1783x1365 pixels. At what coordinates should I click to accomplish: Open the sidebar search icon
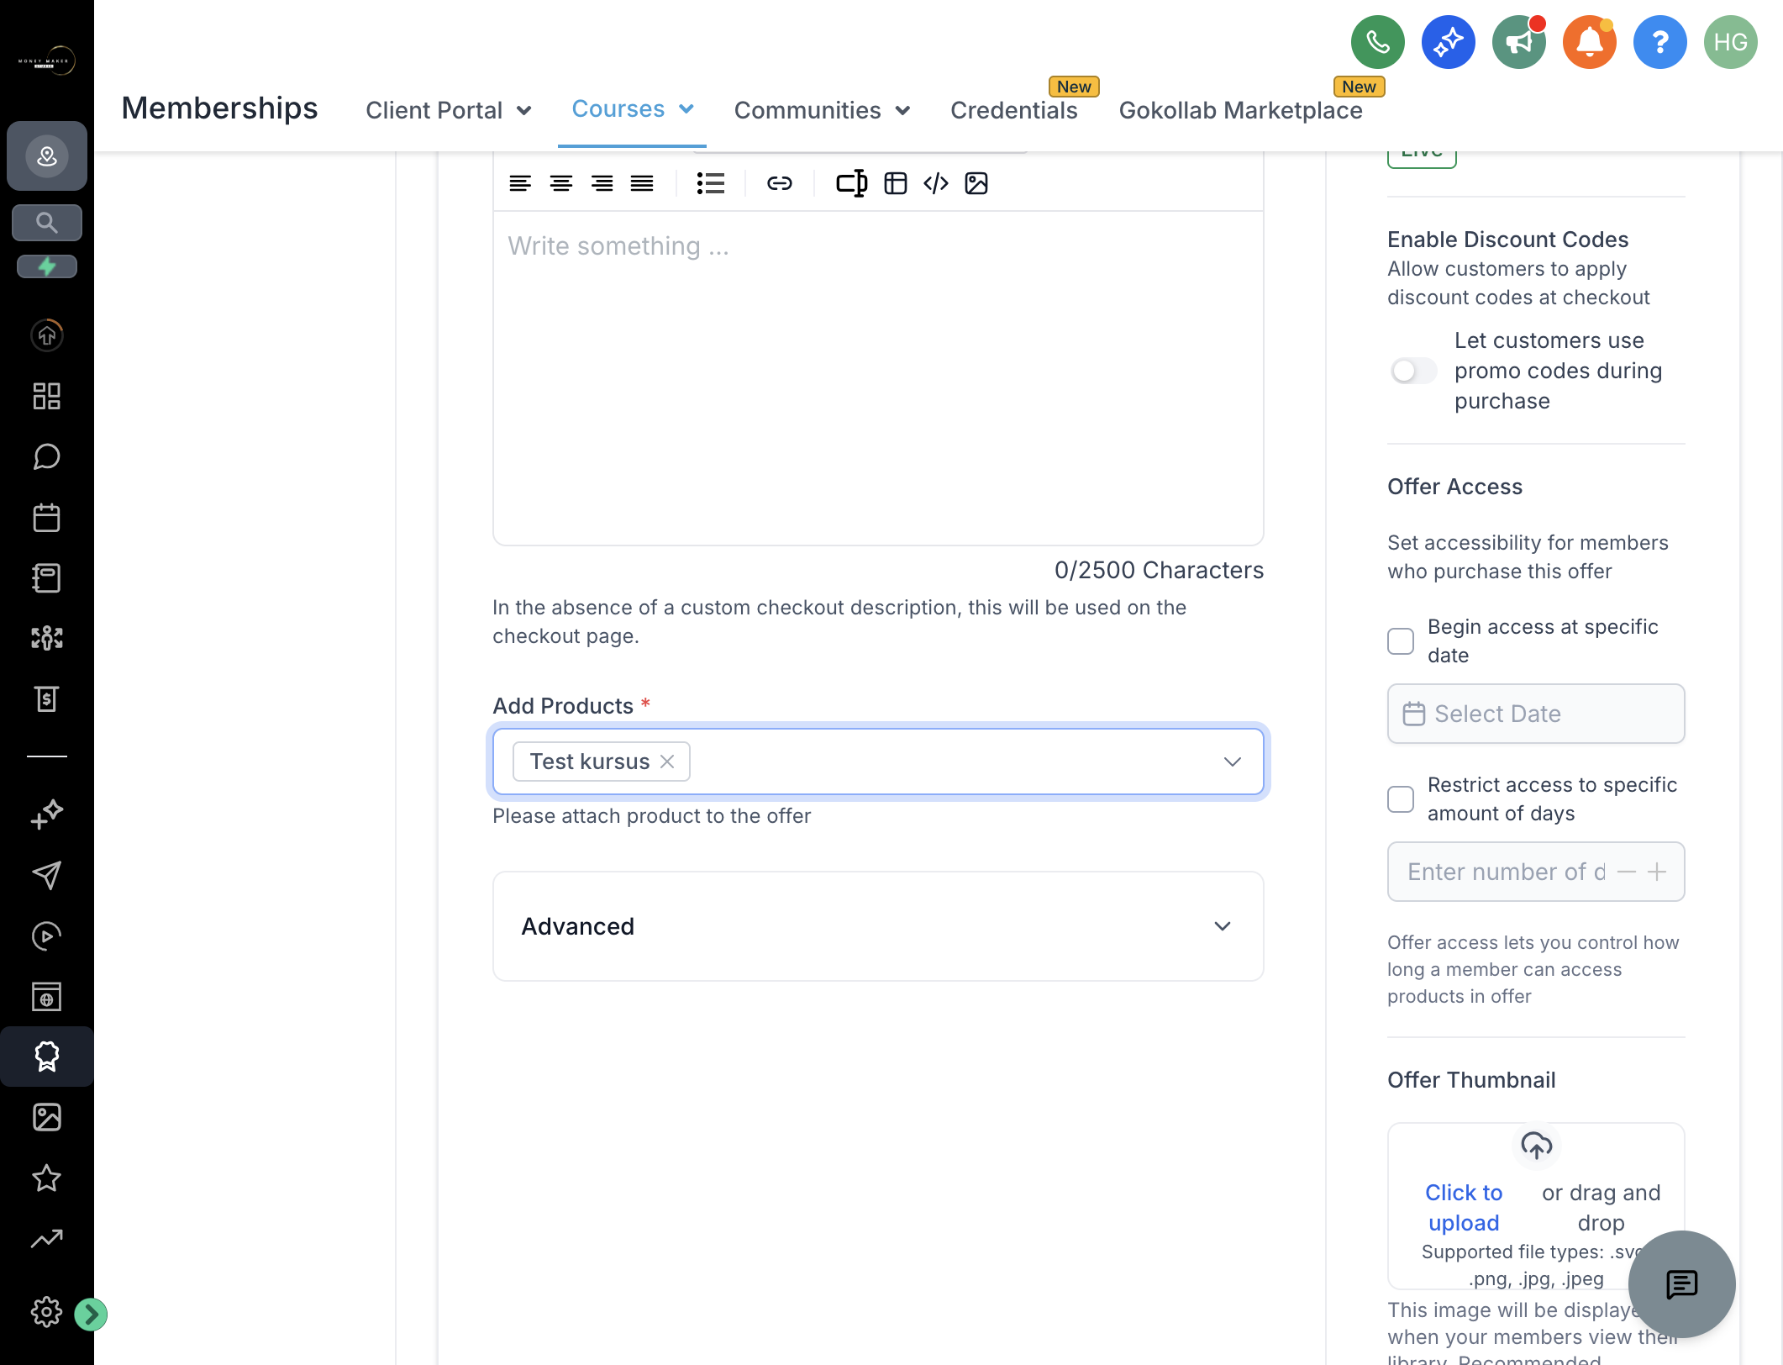[47, 223]
